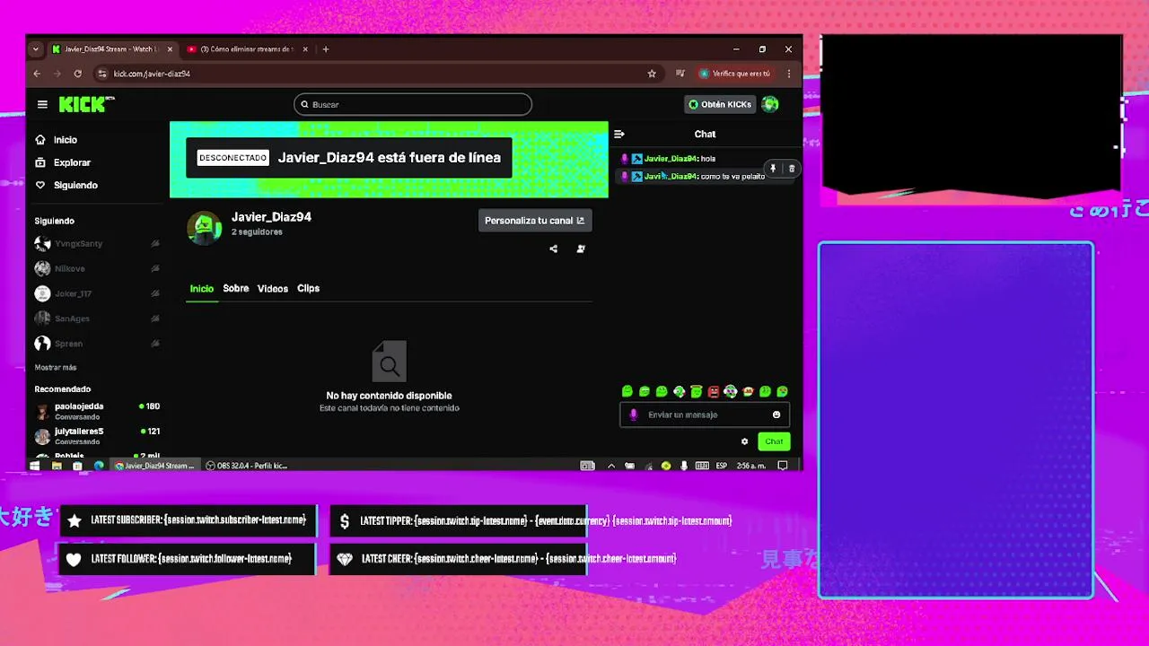Open the Chrome tab search dropdown

point(36,49)
